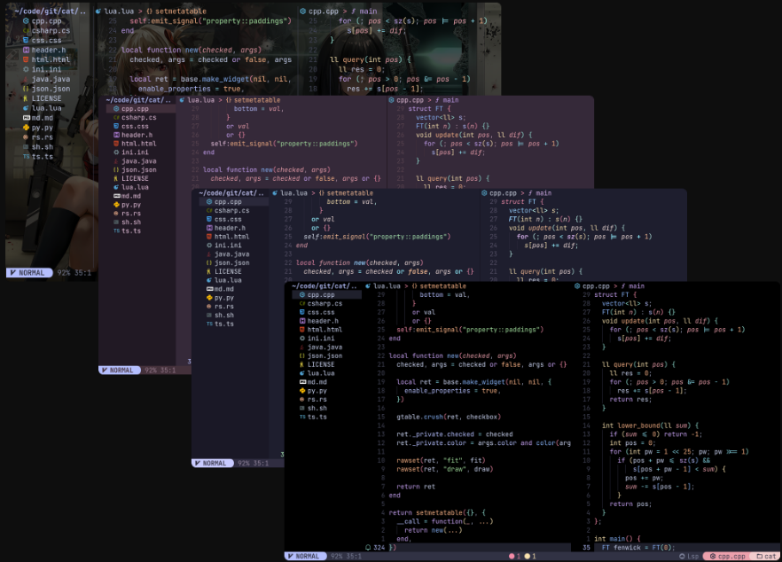
Task: Click the red error indicator dot in front statusline
Action: coord(512,556)
